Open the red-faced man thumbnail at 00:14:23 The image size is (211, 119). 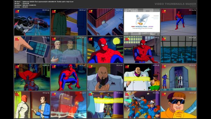pos(32,105)
